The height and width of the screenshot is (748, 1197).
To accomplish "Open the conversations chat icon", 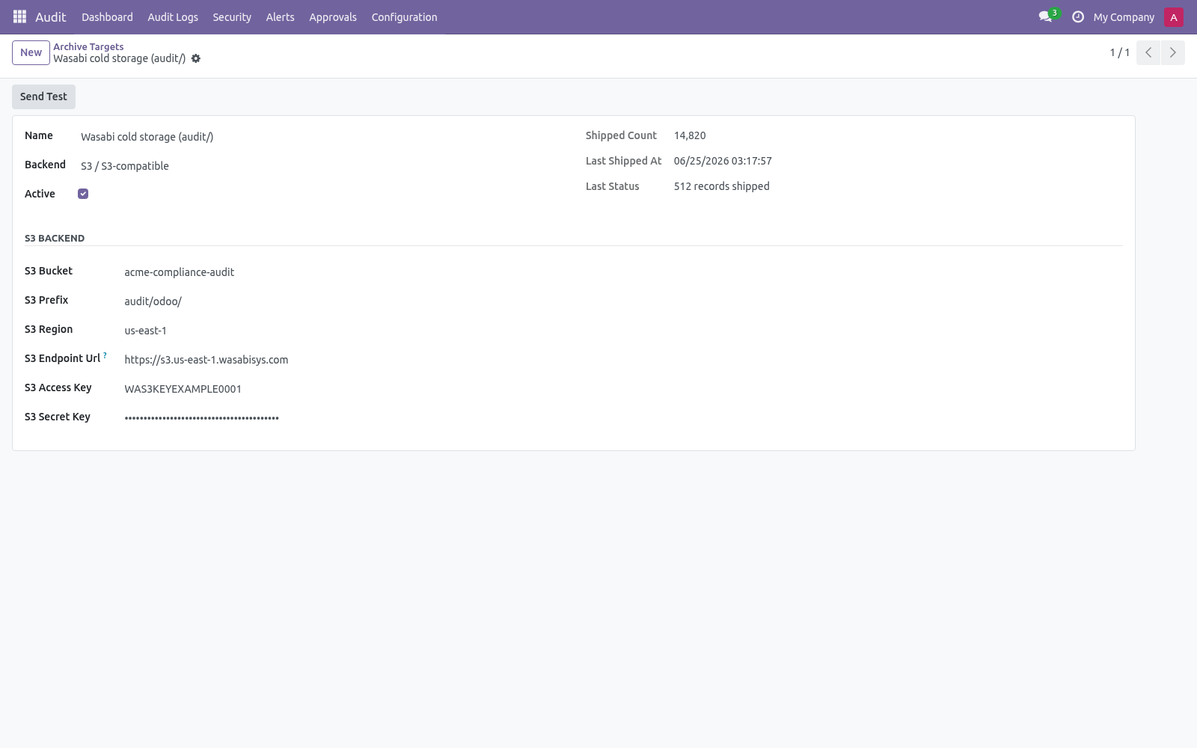I will click(1045, 16).
